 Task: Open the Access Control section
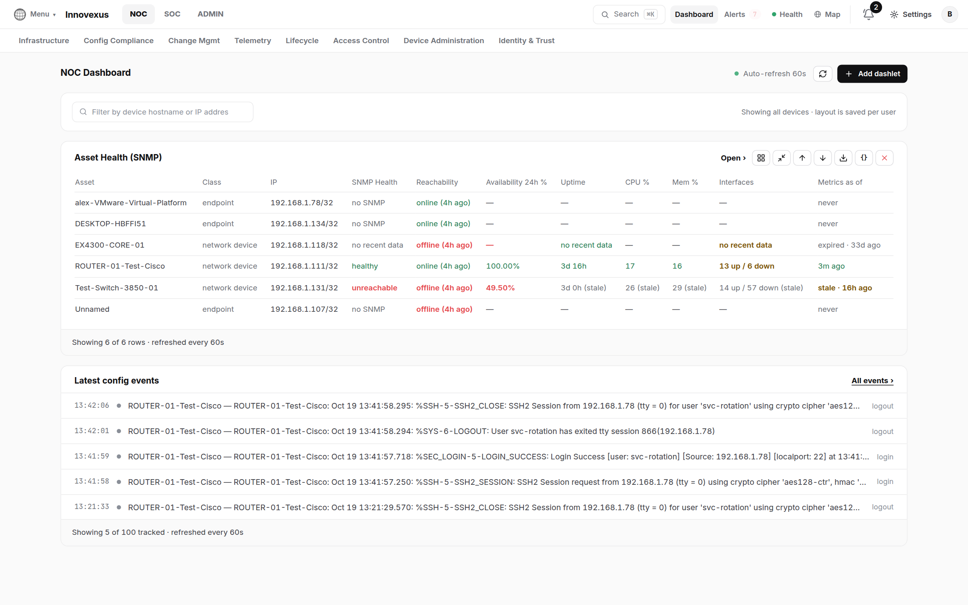[x=361, y=41]
